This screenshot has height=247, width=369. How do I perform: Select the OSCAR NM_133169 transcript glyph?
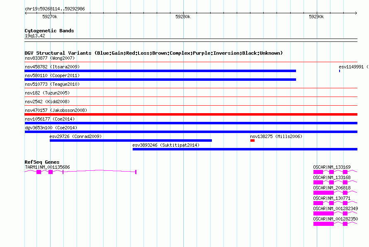click(x=335, y=172)
